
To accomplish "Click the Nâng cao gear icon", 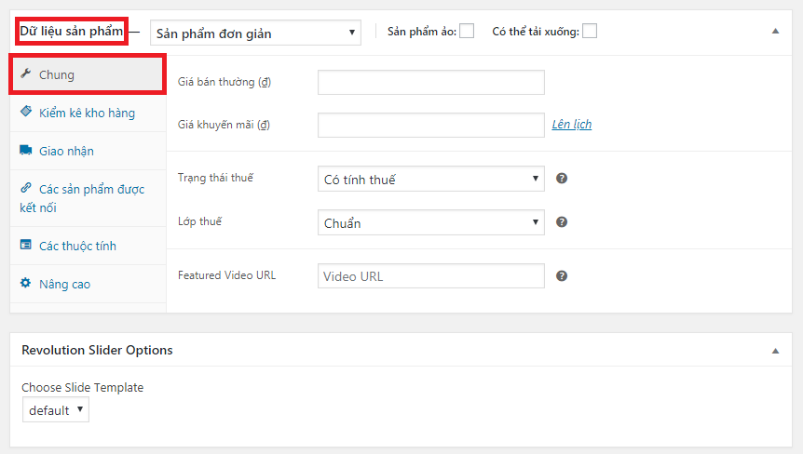I will click(x=26, y=284).
